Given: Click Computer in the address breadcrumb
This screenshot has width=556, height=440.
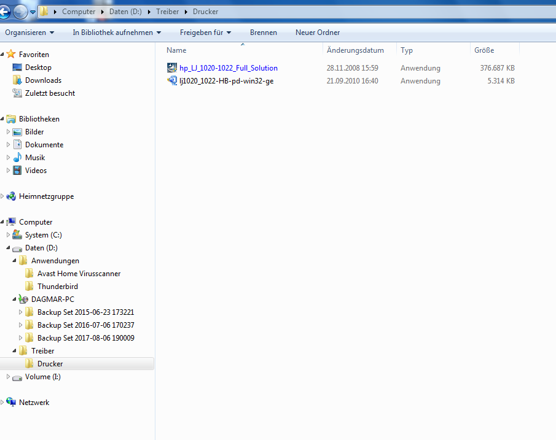Looking at the screenshot, I should 79,12.
